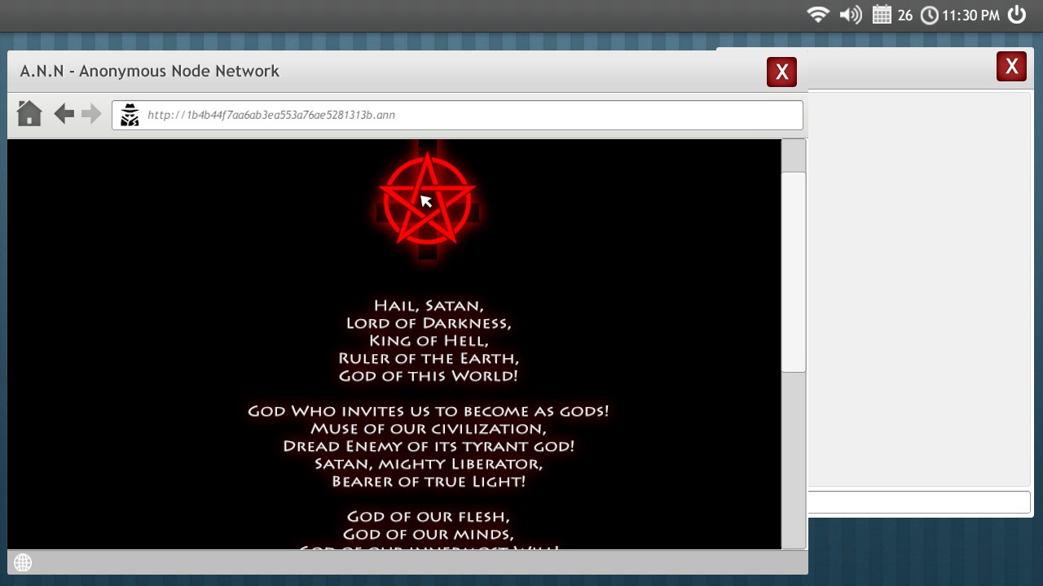Click the scrollbar track below the thumb
The width and height of the screenshot is (1043, 586).
click(x=793, y=456)
